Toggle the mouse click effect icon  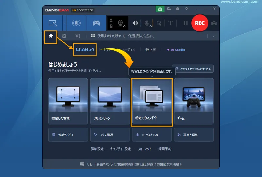[x=159, y=23]
